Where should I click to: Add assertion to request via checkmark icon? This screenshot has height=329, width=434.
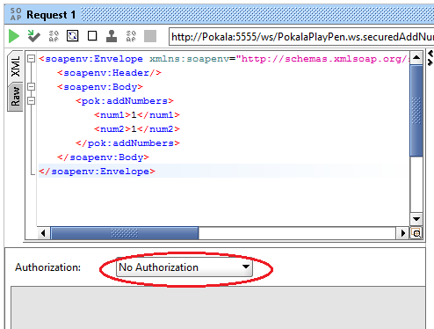pyautogui.click(x=33, y=36)
